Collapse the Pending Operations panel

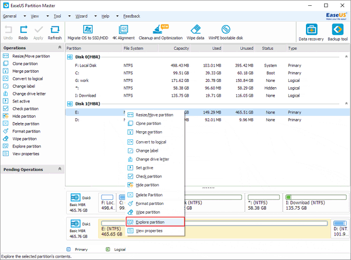pyautogui.click(x=60, y=169)
